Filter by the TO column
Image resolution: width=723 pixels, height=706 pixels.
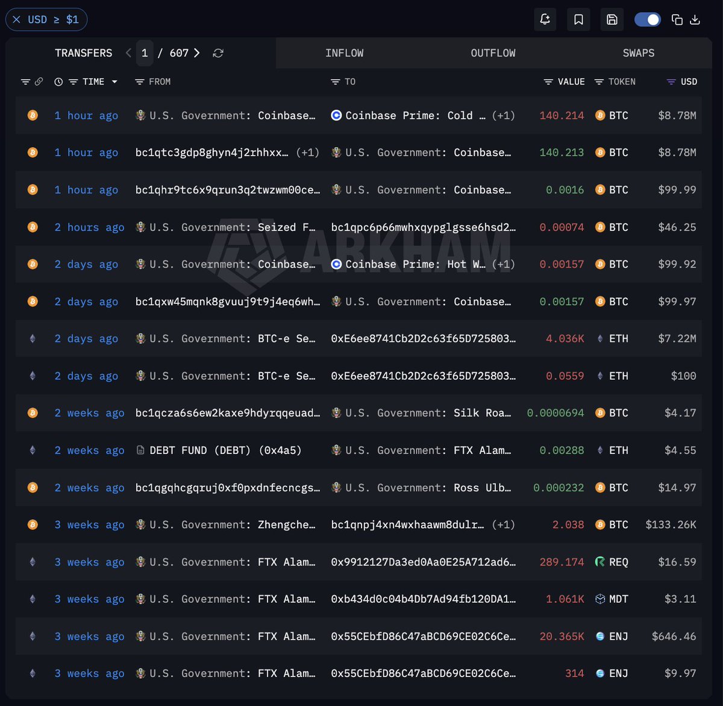336,82
